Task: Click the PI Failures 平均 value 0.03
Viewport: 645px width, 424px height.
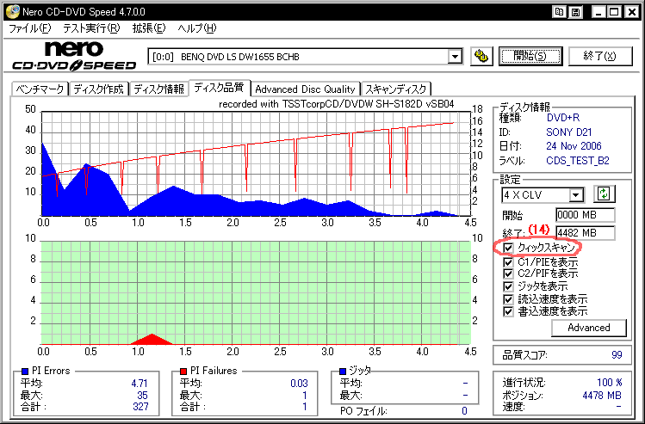Action: [299, 384]
